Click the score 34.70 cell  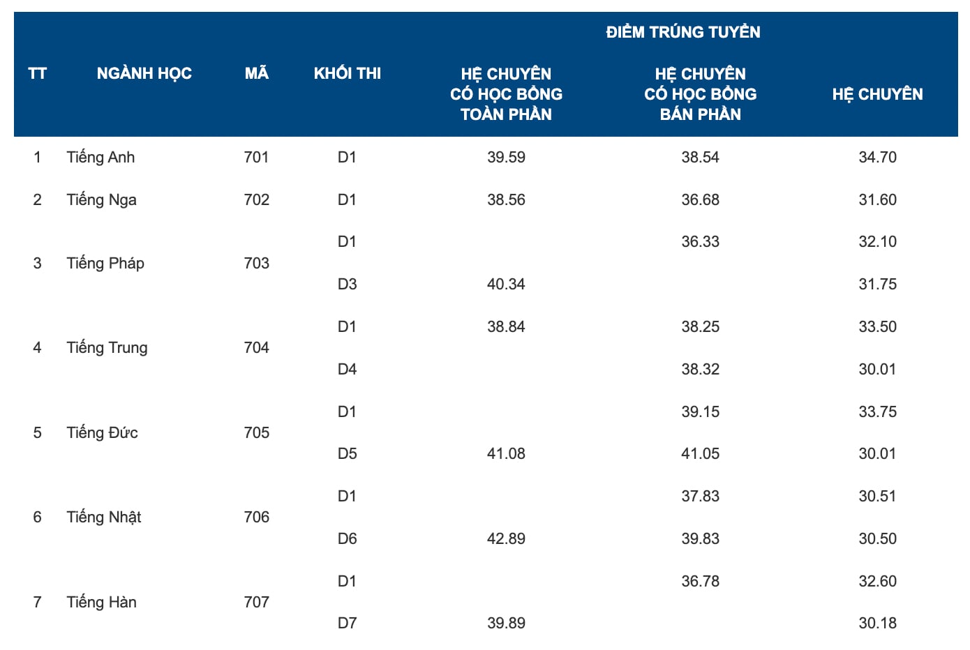877,158
